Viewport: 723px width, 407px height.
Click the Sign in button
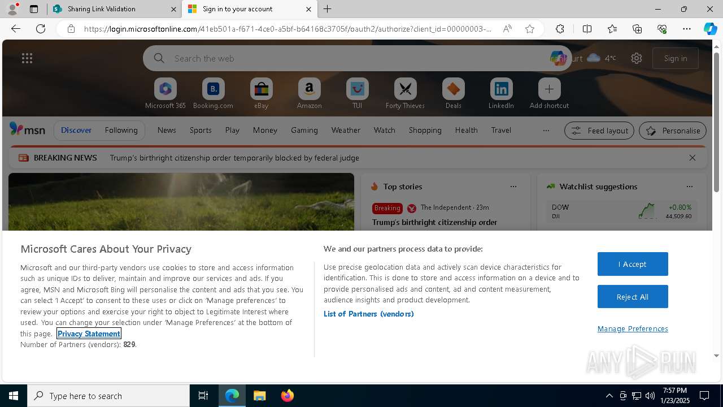tap(676, 58)
